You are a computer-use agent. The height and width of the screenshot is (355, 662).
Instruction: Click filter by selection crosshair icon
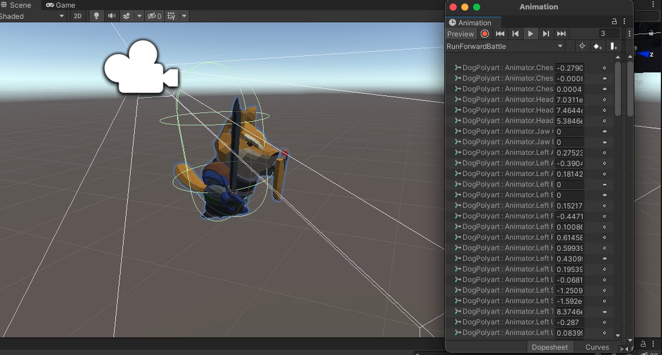pos(582,46)
